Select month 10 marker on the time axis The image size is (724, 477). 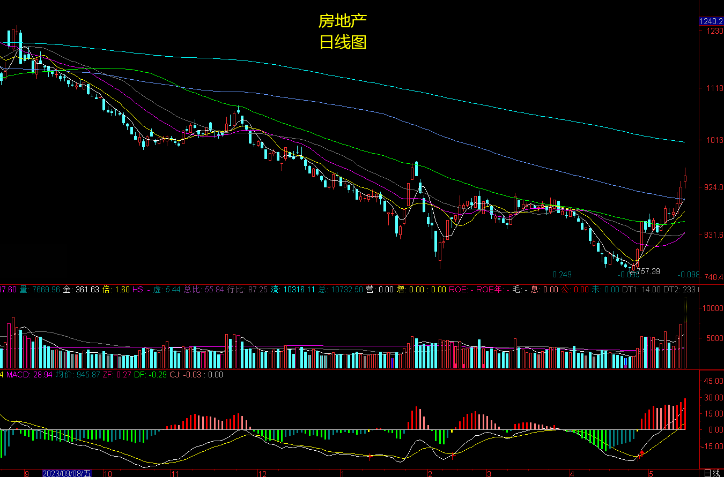point(107,474)
